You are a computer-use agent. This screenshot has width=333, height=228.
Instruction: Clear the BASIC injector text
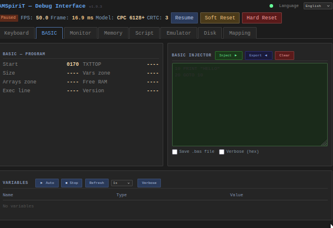[284, 55]
